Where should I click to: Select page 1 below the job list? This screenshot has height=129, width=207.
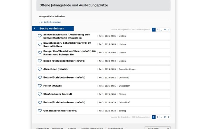click(x=154, y=117)
